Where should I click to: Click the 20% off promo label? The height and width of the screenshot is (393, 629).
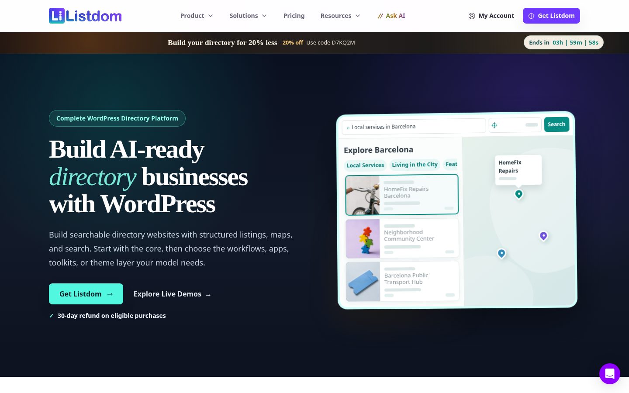(x=293, y=43)
